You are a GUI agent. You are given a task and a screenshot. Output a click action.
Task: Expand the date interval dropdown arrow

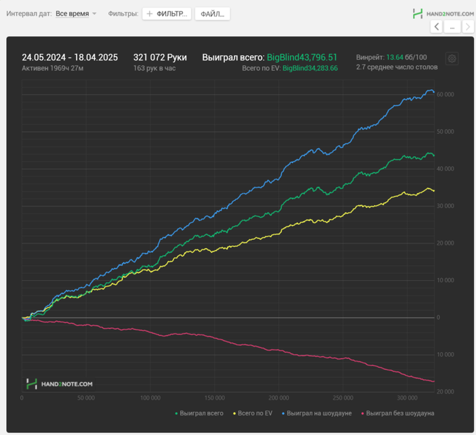pos(95,14)
